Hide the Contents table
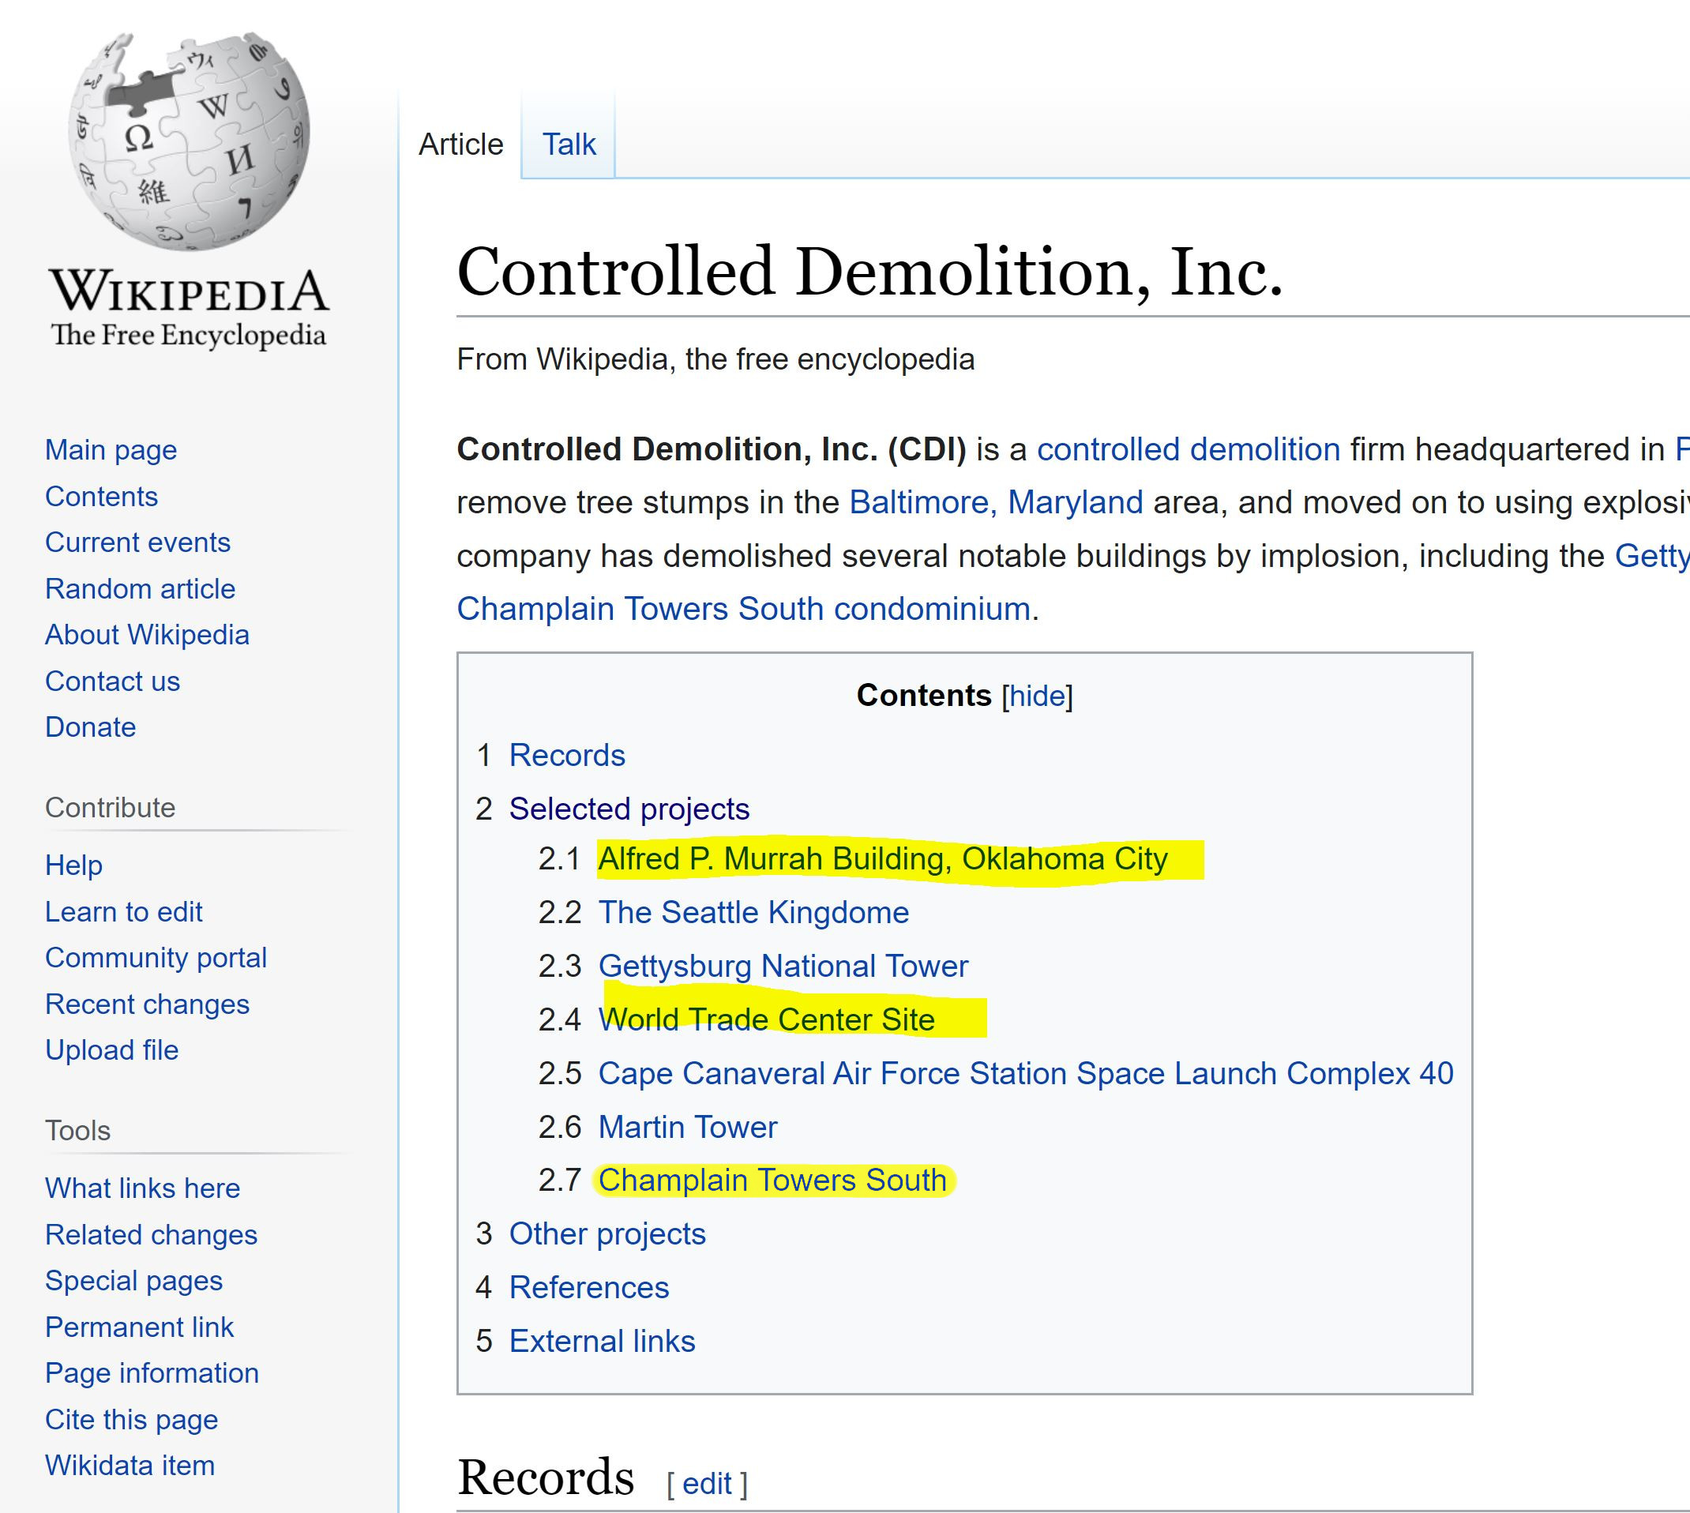Viewport: 1690px width, 1513px height. (1037, 696)
